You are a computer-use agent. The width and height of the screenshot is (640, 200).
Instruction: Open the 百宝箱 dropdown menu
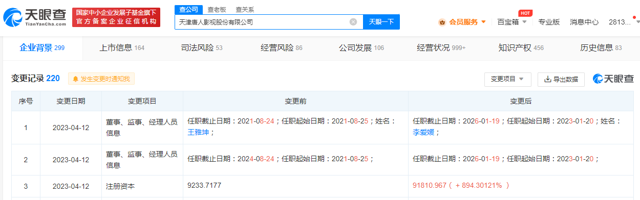click(512, 22)
